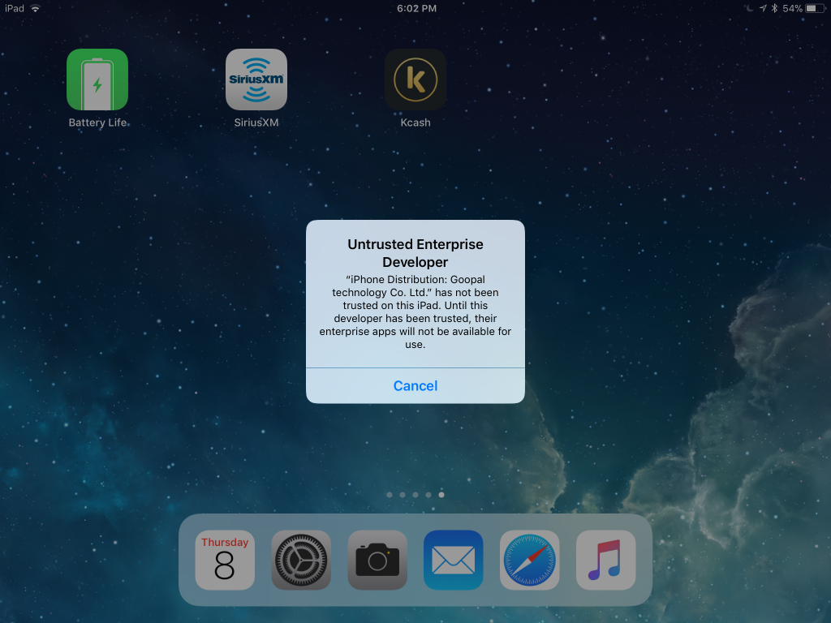The image size is (831, 623).
Task: Launch the Camera app from dock
Action: (x=377, y=560)
